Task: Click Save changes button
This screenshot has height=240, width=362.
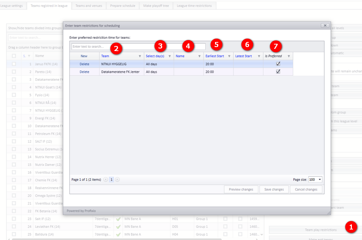Action: (274, 189)
